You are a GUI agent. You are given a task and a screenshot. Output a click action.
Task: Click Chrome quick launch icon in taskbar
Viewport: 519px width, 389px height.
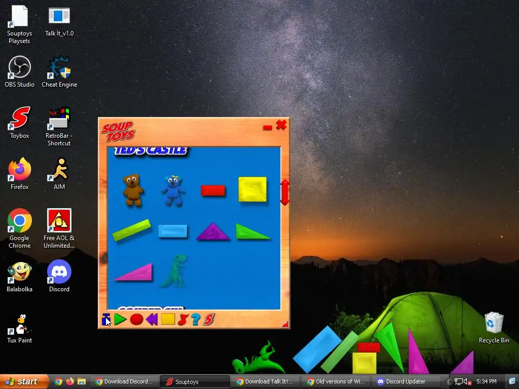pyautogui.click(x=58, y=381)
